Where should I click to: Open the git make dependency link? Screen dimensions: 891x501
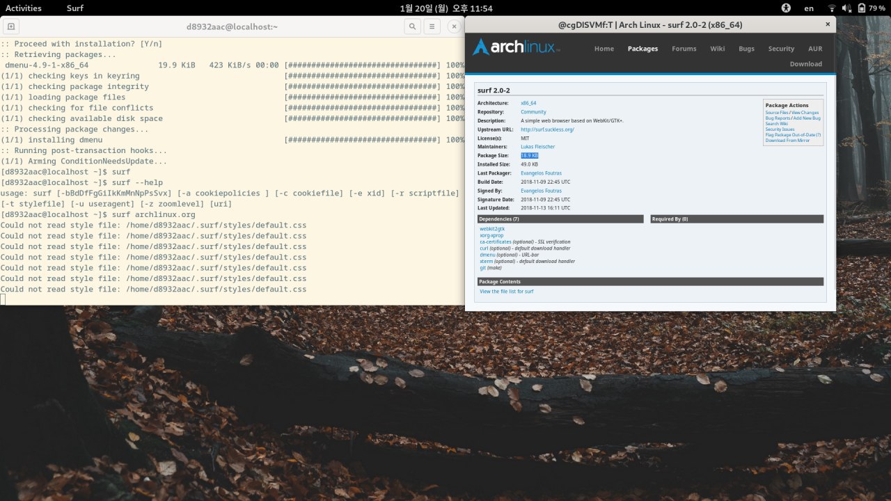(x=482, y=268)
